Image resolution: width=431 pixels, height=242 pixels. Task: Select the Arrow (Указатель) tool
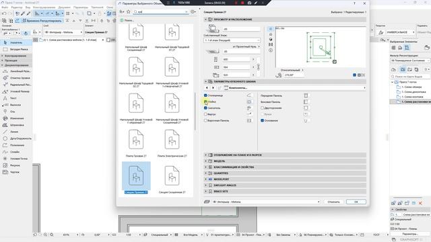tap(16, 42)
